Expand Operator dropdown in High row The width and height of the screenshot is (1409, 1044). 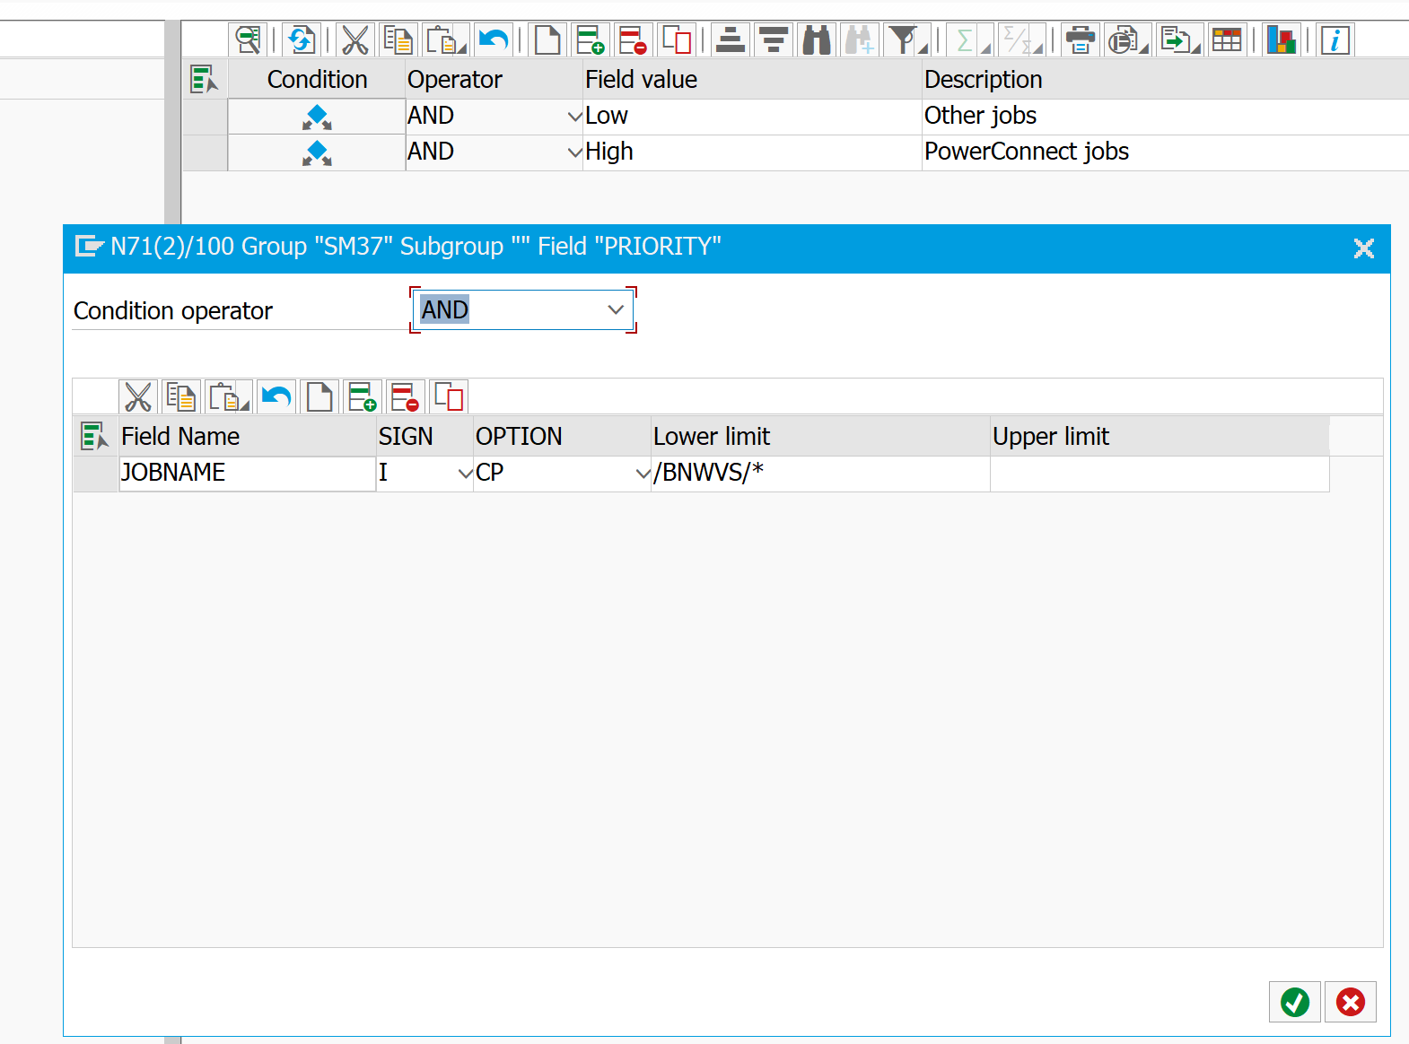(574, 152)
